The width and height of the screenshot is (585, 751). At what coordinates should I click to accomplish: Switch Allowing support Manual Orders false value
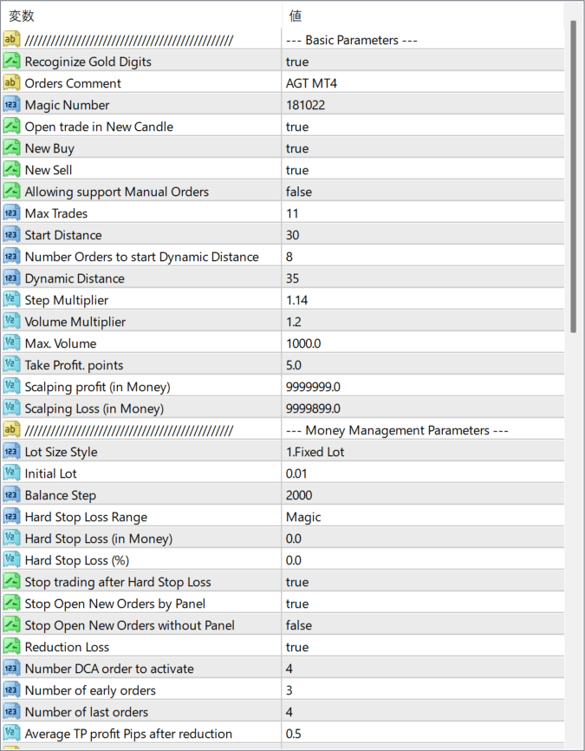(299, 192)
